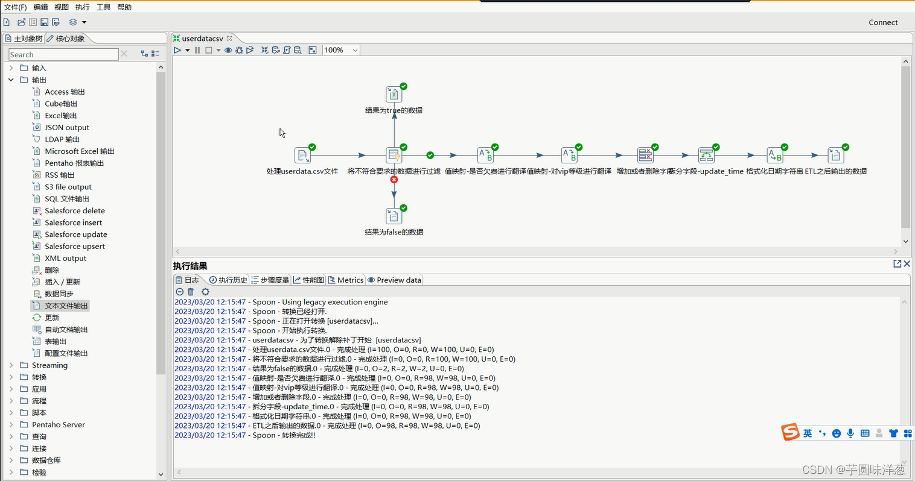
Task: Click the open file toolbar icon
Action: (21, 22)
